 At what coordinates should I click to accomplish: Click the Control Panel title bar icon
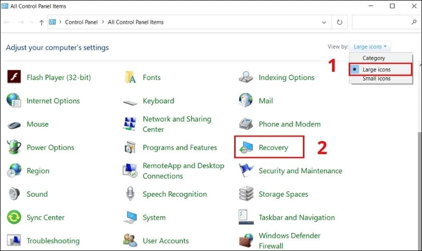tap(5, 6)
